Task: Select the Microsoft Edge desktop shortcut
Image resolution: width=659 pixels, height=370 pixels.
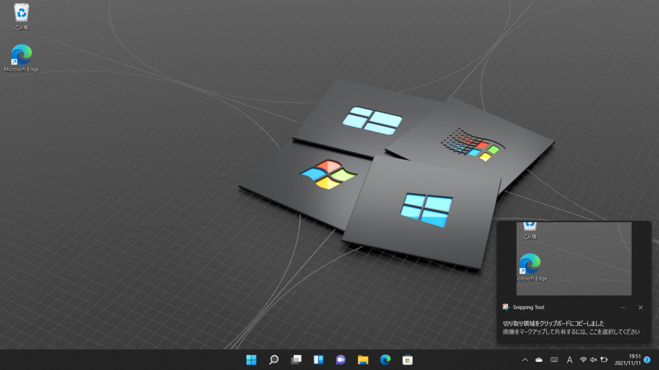Action: 21,58
